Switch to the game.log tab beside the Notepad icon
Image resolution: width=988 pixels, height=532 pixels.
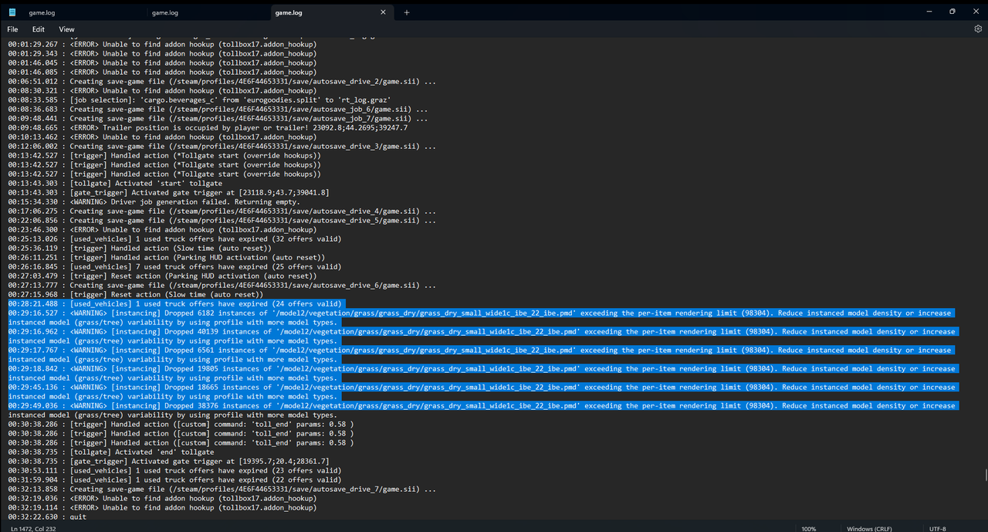click(42, 12)
